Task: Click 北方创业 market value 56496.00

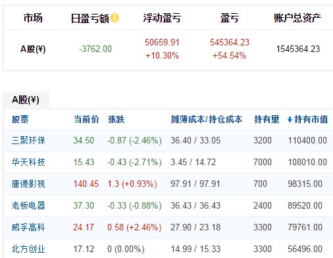Action: (x=305, y=249)
